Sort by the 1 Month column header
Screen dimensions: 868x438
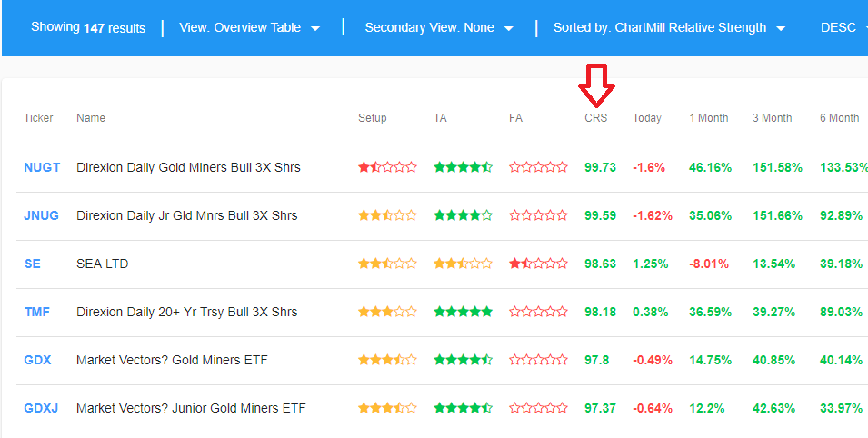709,118
